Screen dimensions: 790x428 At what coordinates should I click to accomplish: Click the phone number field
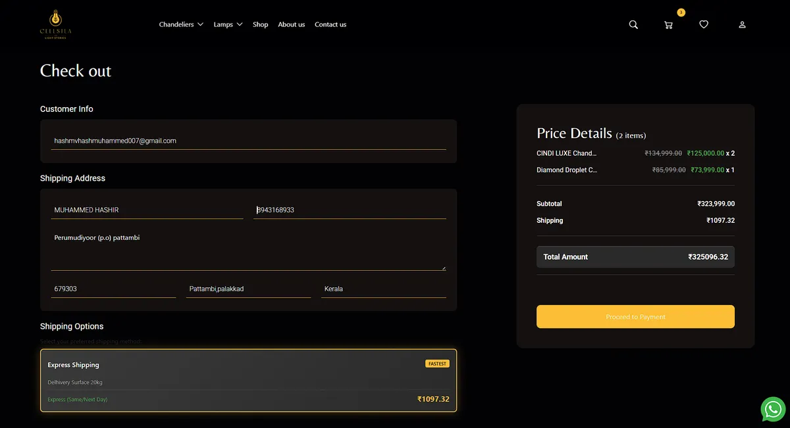click(350, 210)
